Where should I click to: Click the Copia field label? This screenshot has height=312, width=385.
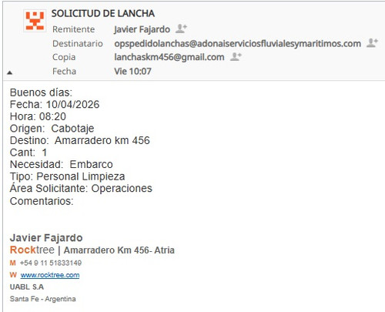point(64,57)
